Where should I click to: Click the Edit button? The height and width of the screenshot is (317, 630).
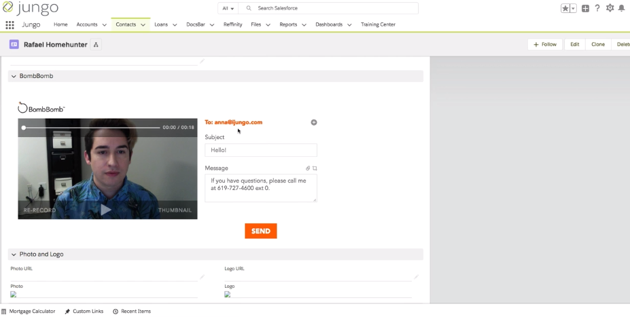coord(574,45)
